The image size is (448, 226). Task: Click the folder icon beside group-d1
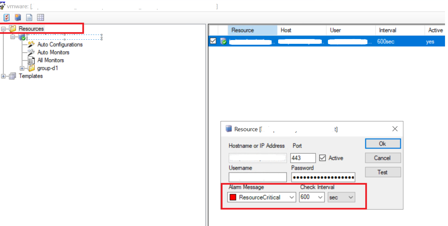(31, 68)
